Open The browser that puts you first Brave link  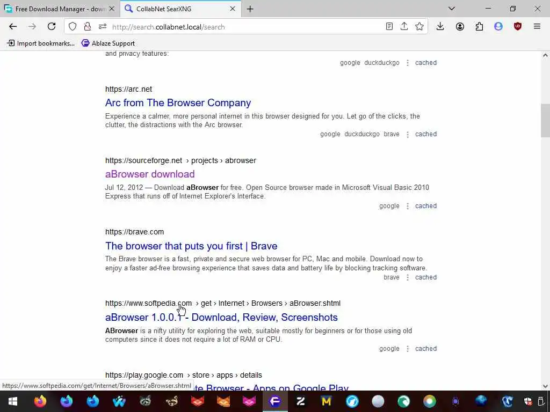[191, 246]
